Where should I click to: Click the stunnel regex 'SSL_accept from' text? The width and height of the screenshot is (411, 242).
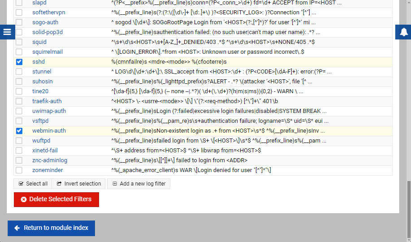pos(187,72)
